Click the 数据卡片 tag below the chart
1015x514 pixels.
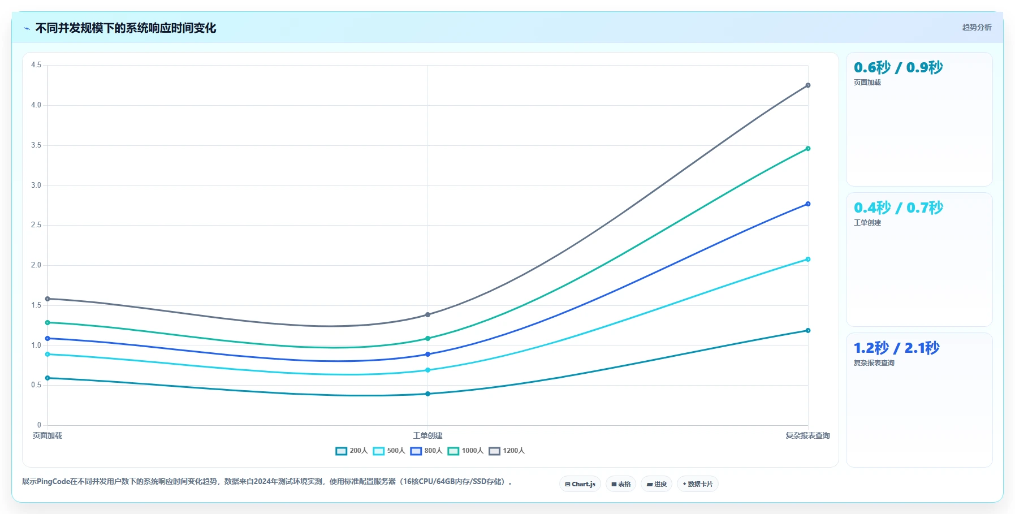(x=698, y=484)
